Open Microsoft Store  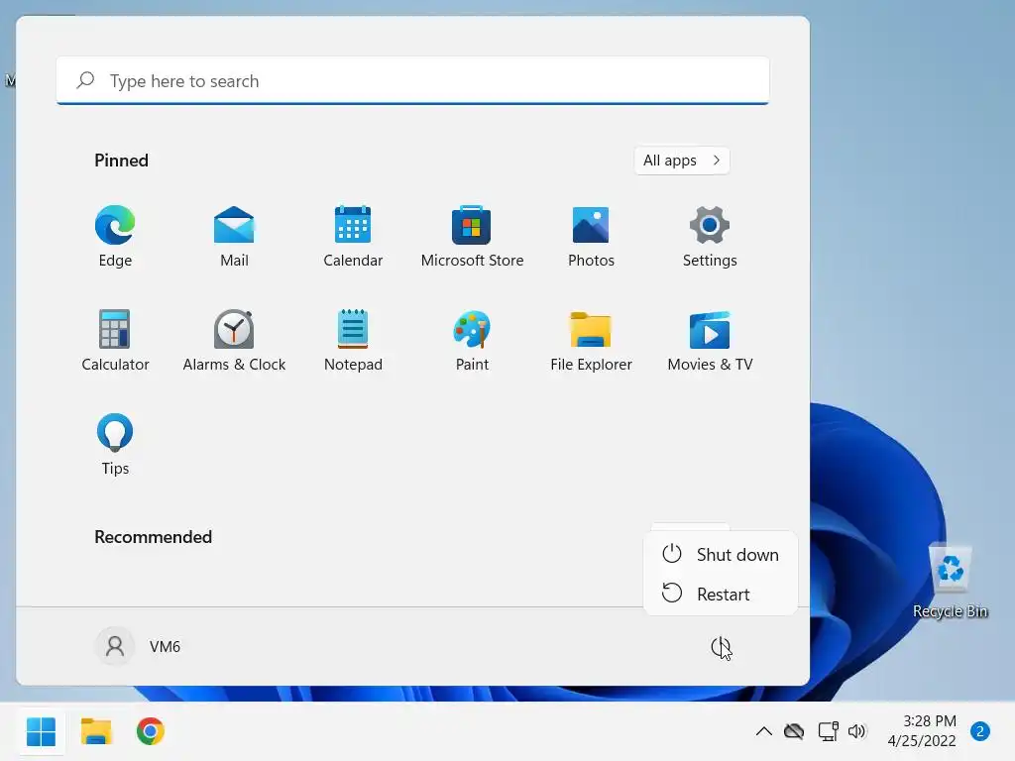coord(472,236)
